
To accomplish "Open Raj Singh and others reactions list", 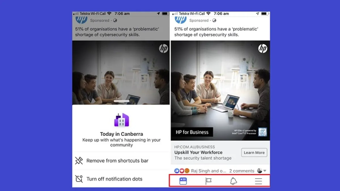I will pos(208,171).
